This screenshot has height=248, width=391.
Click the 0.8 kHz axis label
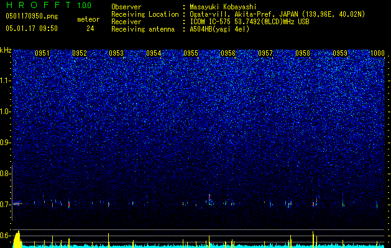coord(5,174)
